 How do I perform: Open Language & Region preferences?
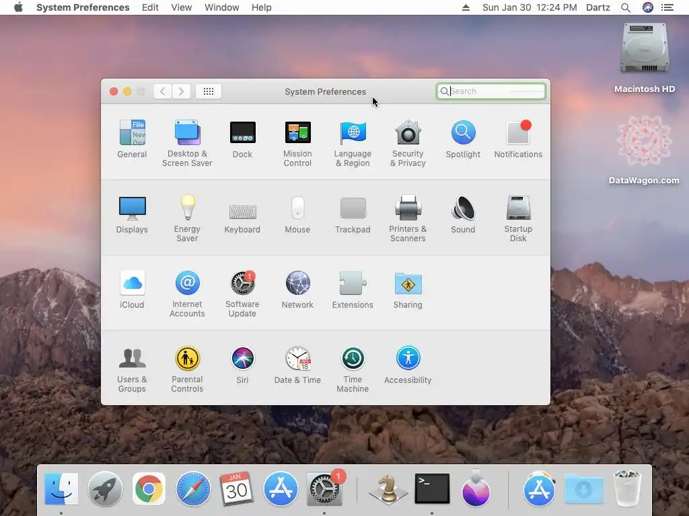353,143
